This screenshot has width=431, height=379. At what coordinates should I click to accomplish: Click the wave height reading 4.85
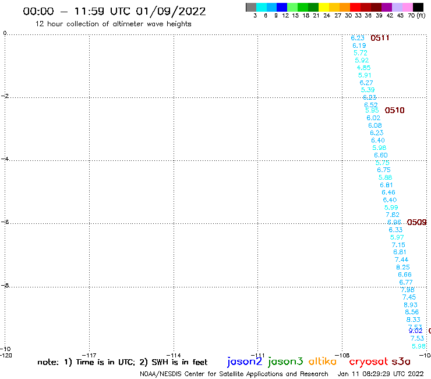point(363,68)
